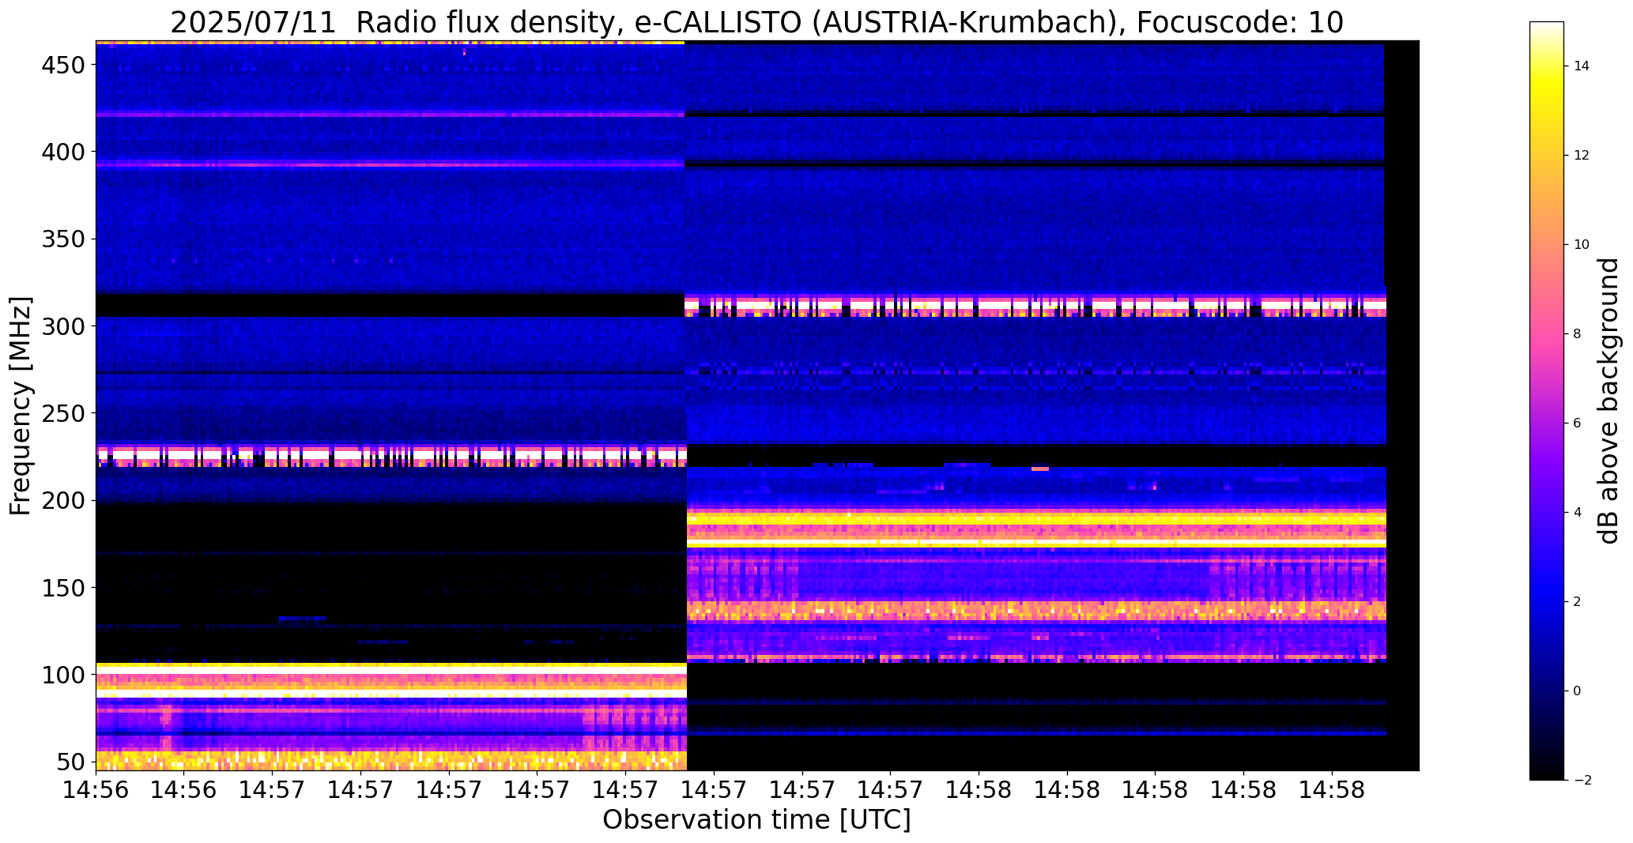The width and height of the screenshot is (1633, 843).
Task: Click the 200 tick on frequency axis
Action: tap(63, 500)
